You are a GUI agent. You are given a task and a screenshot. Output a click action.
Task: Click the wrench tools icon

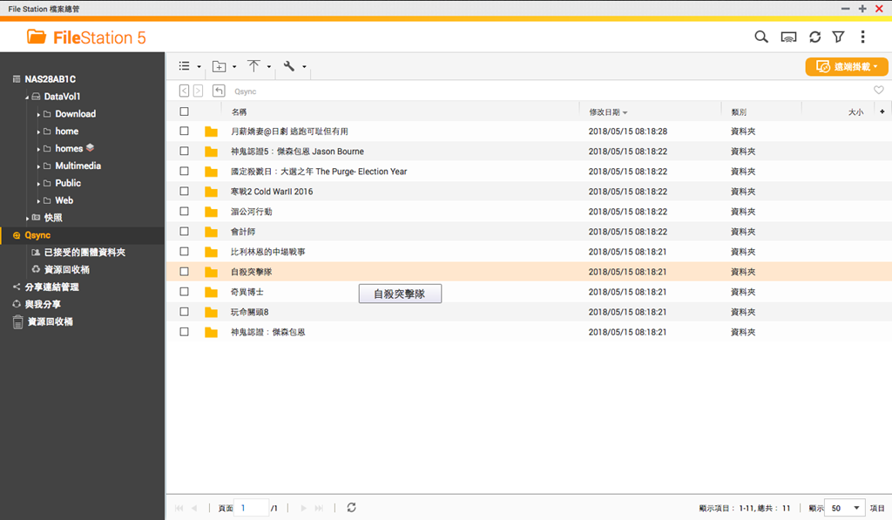289,66
